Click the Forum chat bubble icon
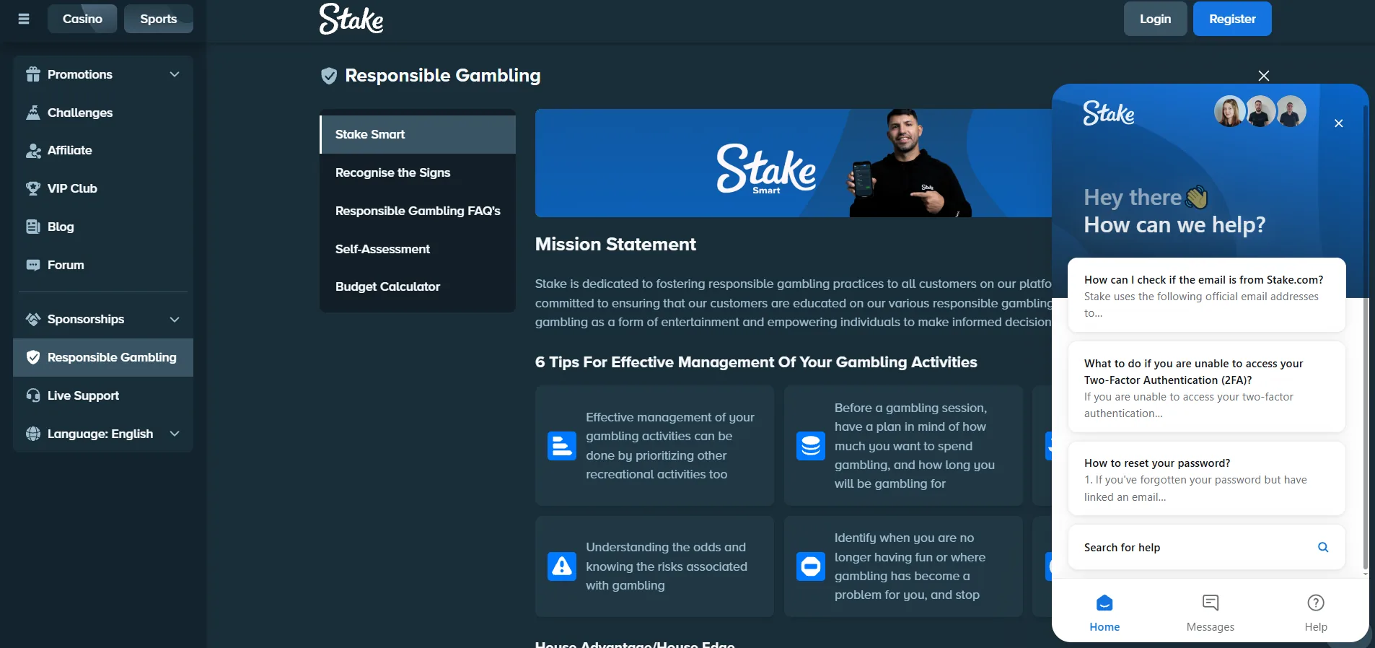 [33, 265]
